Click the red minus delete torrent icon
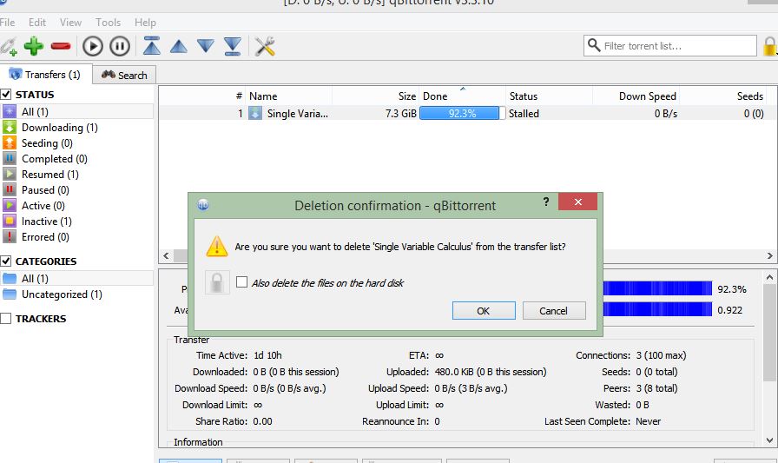 point(61,47)
